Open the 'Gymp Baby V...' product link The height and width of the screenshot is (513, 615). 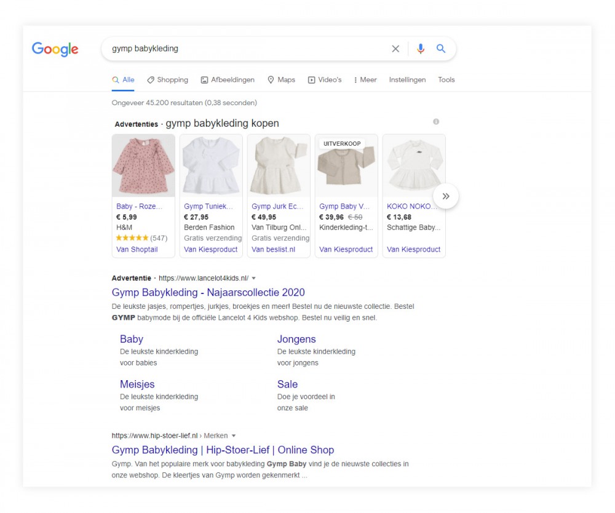(344, 206)
